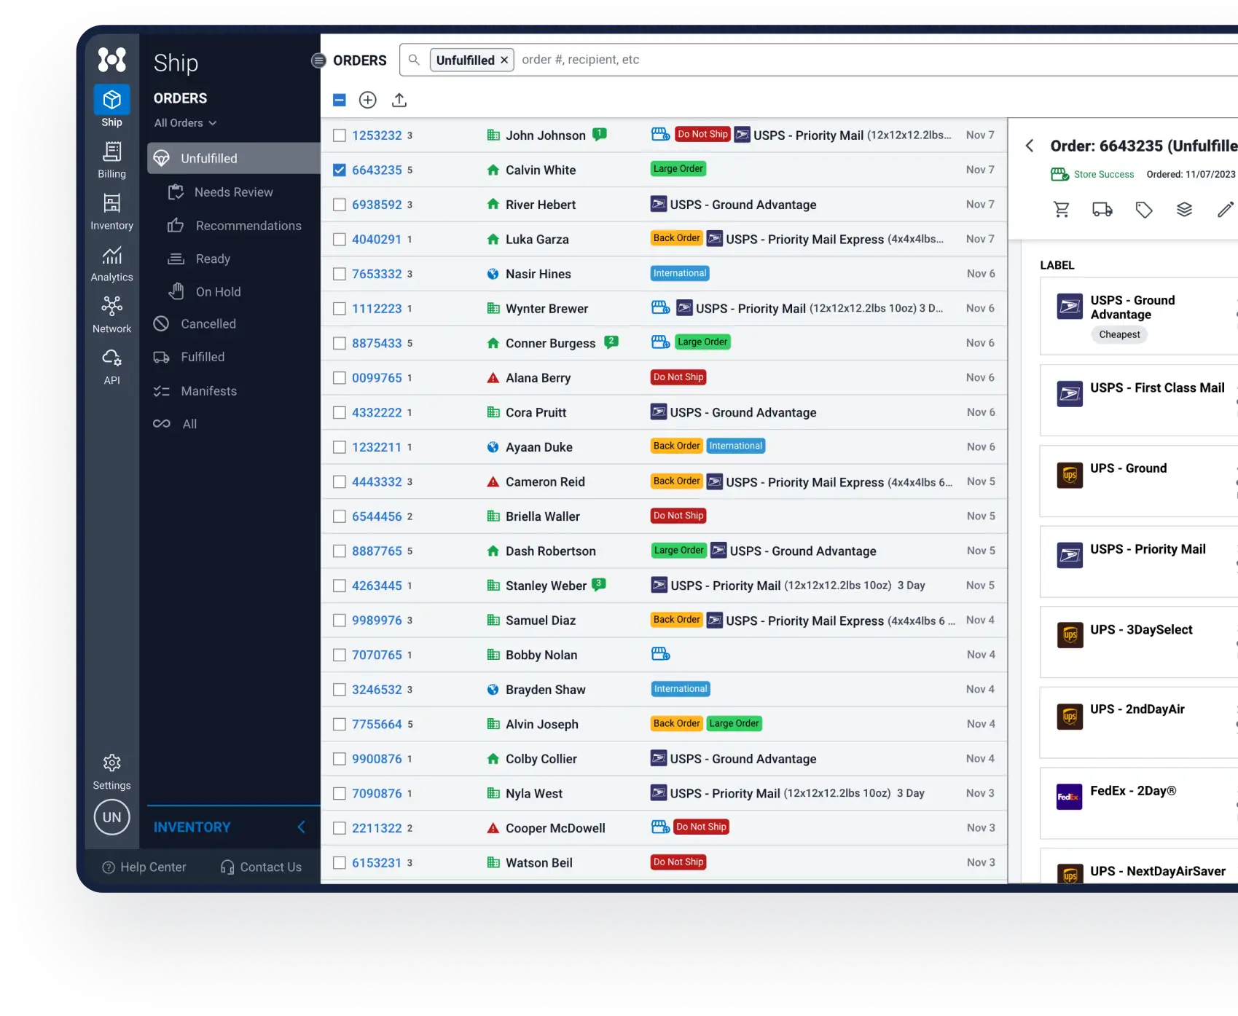Remove the Unfulfilled filter chip
The image size is (1238, 1016).
(x=504, y=60)
